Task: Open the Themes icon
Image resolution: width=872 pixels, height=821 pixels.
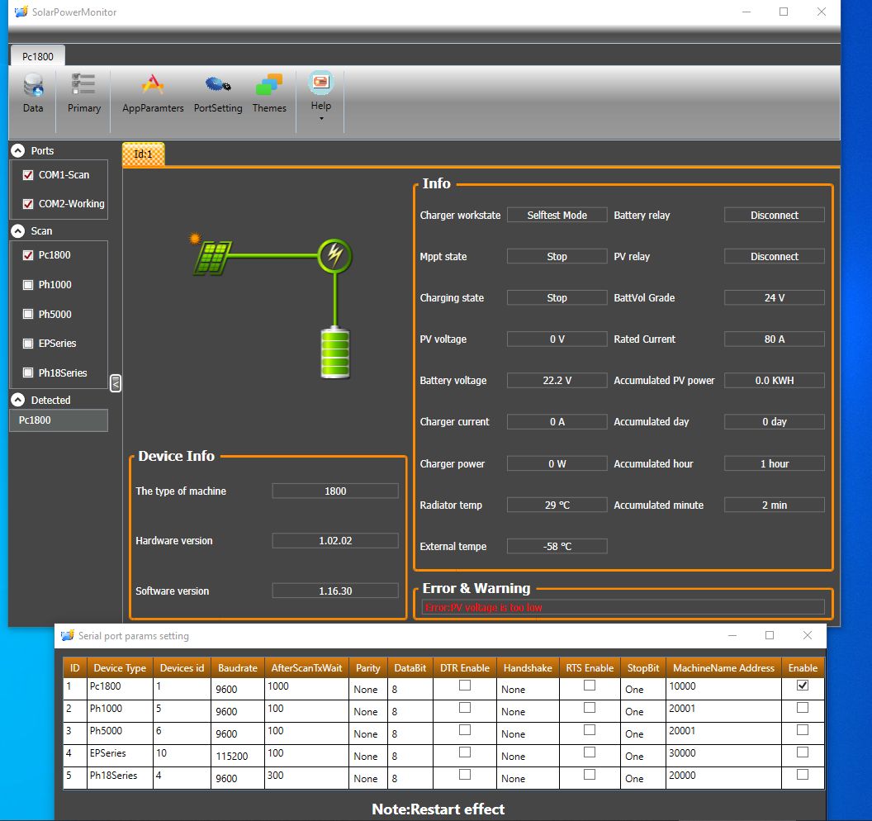Action: [269, 85]
